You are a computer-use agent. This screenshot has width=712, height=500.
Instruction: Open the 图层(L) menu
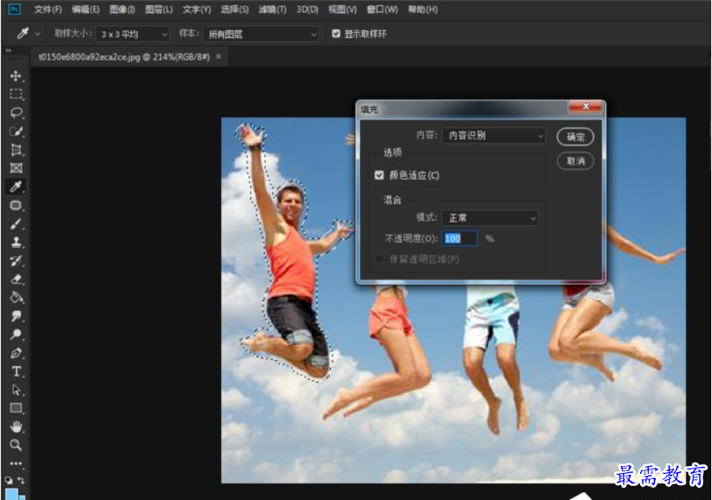point(159,9)
